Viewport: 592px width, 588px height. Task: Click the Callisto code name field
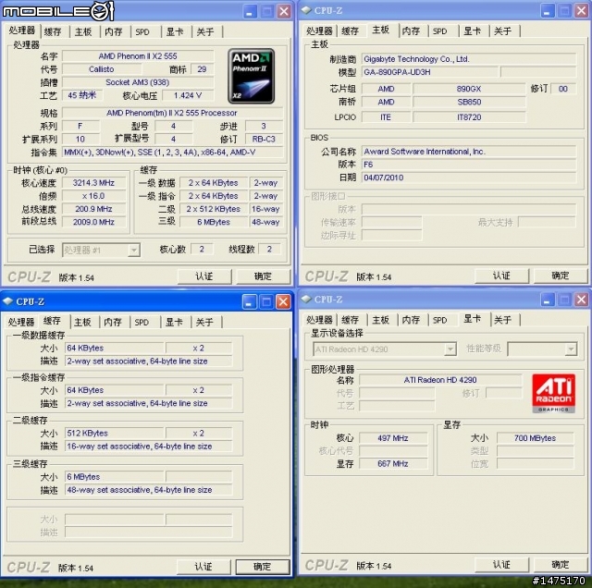(102, 69)
